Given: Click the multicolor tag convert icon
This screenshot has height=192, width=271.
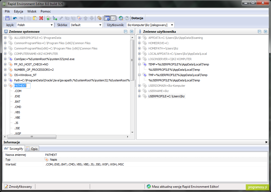Looking at the screenshot, I should (x=79, y=18).
